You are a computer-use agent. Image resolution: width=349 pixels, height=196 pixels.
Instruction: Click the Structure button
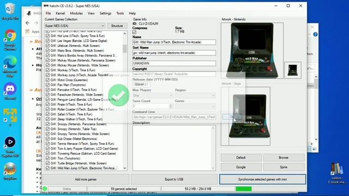117,26
